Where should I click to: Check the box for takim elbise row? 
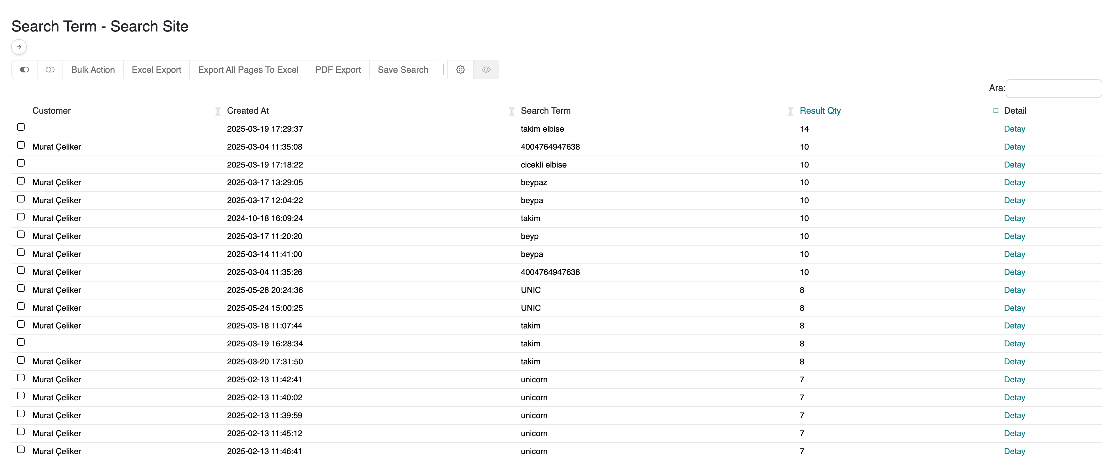point(21,127)
